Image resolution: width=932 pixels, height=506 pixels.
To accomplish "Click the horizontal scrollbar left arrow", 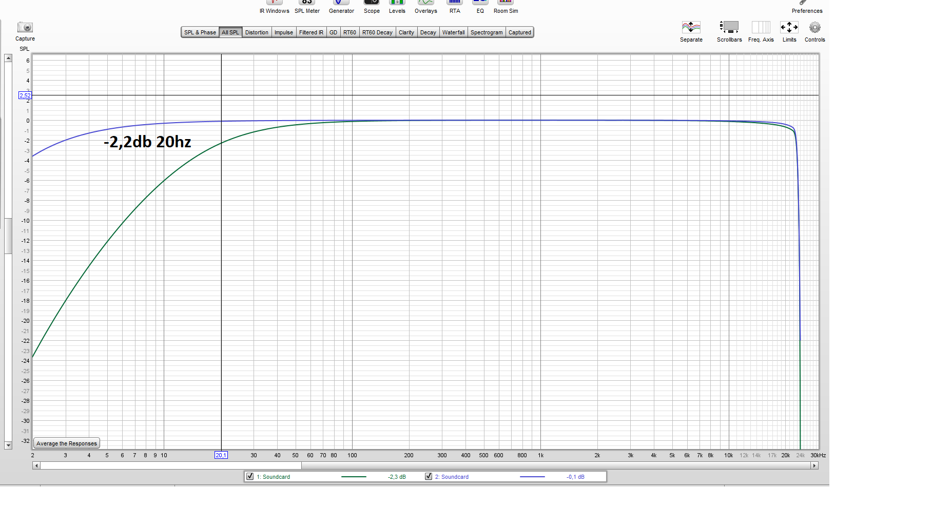I will pyautogui.click(x=36, y=465).
